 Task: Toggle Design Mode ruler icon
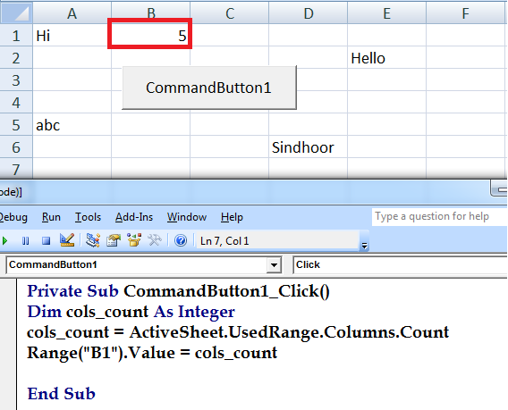pyautogui.click(x=67, y=240)
